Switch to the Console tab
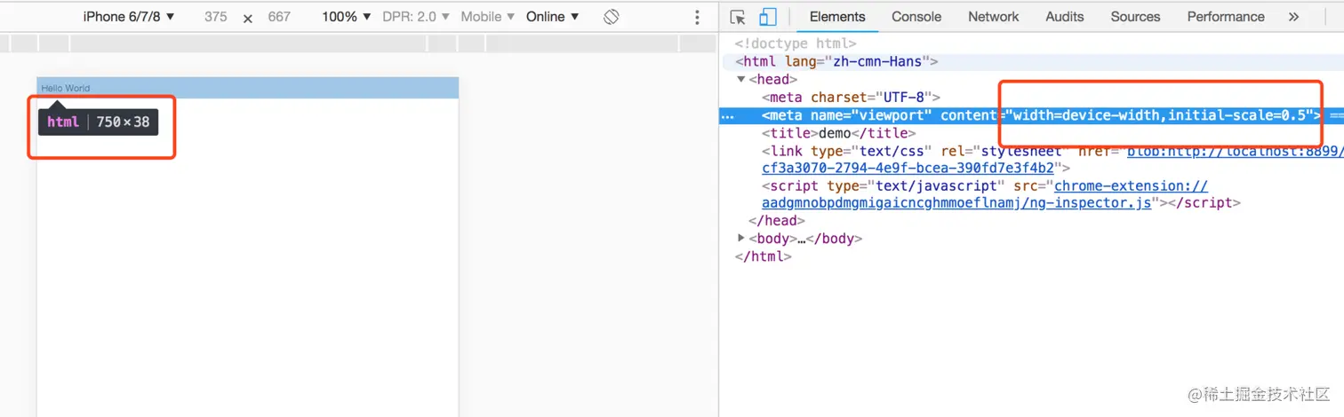Screen dimensions: 1344x417 tap(916, 17)
